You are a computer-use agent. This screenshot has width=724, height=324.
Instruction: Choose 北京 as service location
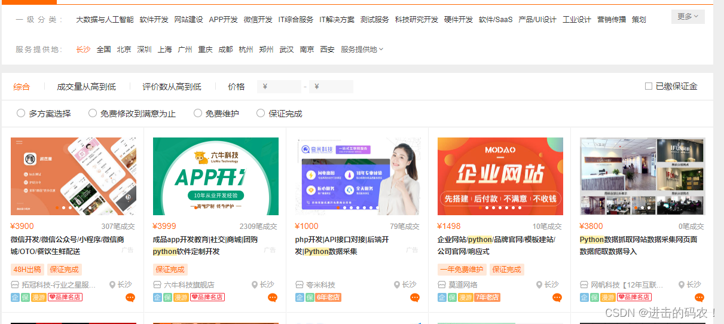point(124,49)
